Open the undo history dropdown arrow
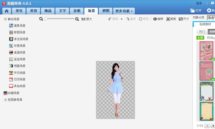This screenshot has width=215, height=129. tap(122, 19)
